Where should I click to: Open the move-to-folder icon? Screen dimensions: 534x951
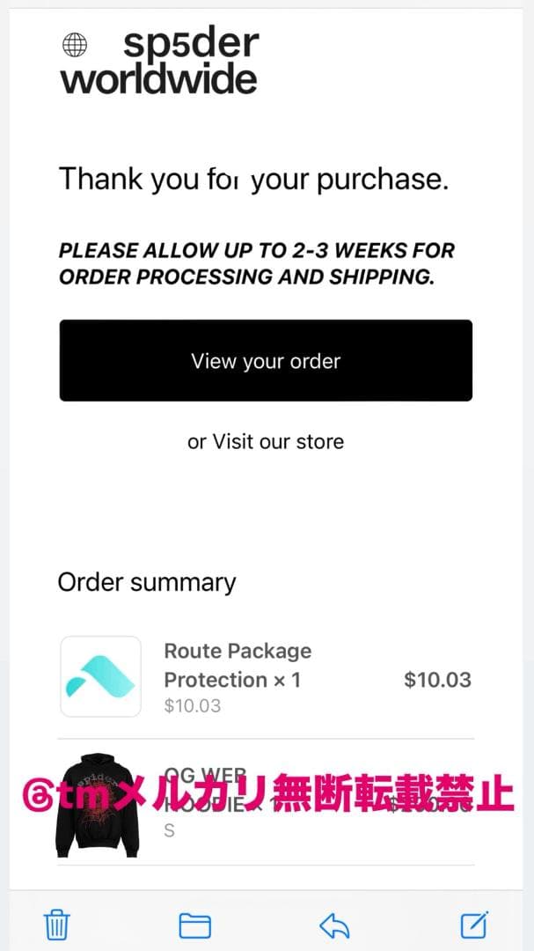pyautogui.click(x=194, y=925)
